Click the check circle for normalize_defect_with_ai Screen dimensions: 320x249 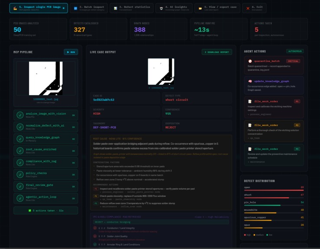pos(20,127)
